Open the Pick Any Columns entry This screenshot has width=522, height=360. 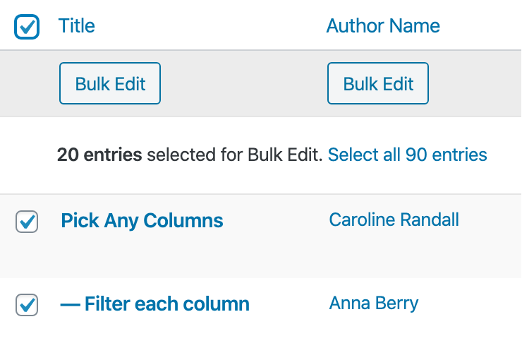pyautogui.click(x=142, y=221)
